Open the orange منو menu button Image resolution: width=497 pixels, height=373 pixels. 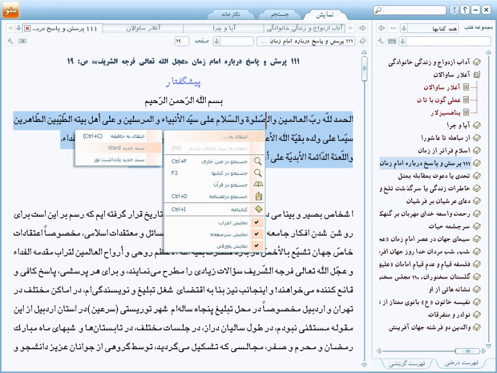pyautogui.click(x=10, y=9)
